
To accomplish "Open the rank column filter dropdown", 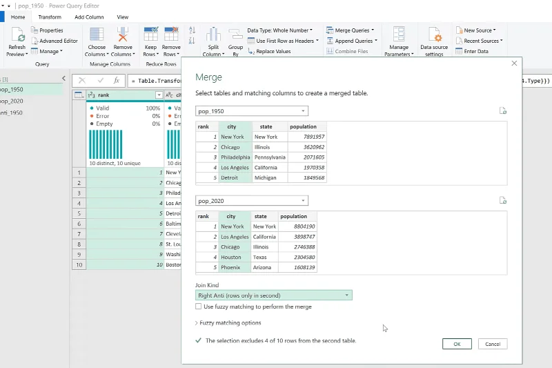I will 159,95.
